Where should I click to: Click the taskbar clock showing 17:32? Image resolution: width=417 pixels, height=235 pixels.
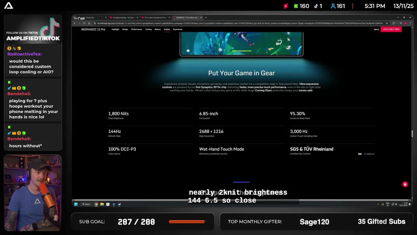click(x=403, y=204)
